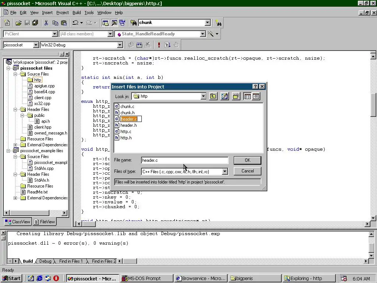Switch dialog to Details view
The height and width of the screenshot is (283, 377).
click(x=256, y=97)
